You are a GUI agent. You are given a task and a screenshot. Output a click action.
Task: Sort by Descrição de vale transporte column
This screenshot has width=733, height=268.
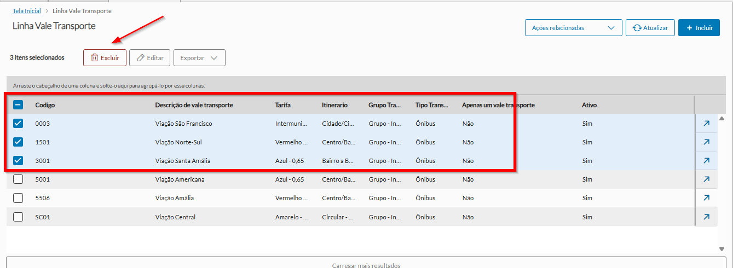tap(194, 105)
